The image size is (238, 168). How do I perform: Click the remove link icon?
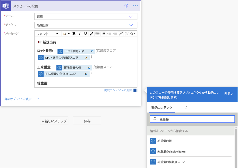[x=126, y=33]
